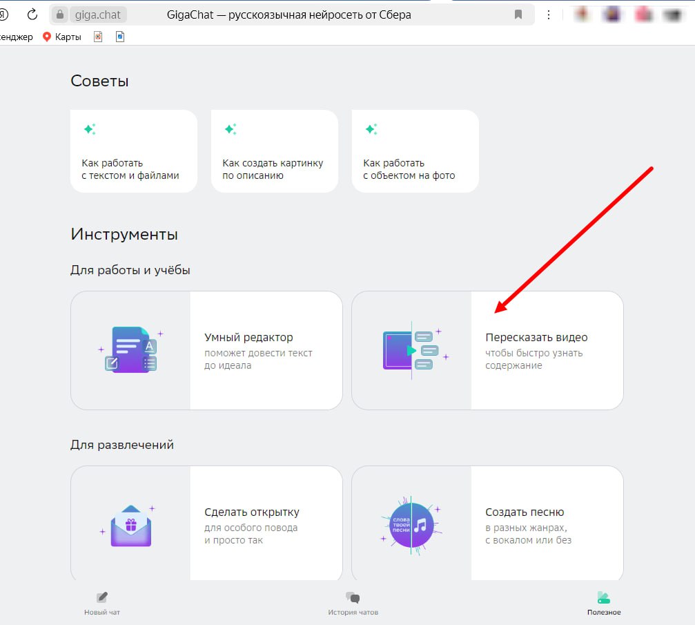This screenshot has height=625, width=695.
Task: Click the description для особого повода и просто так
Action: click(251, 534)
